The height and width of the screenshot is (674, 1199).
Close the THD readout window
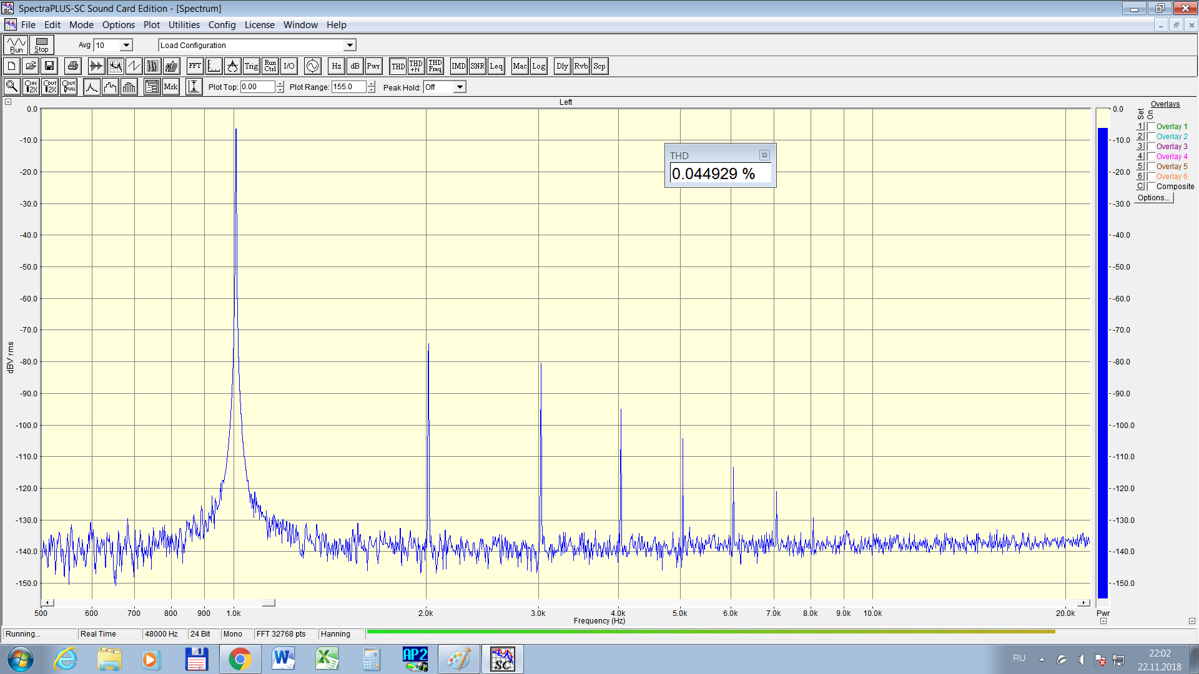pos(764,155)
